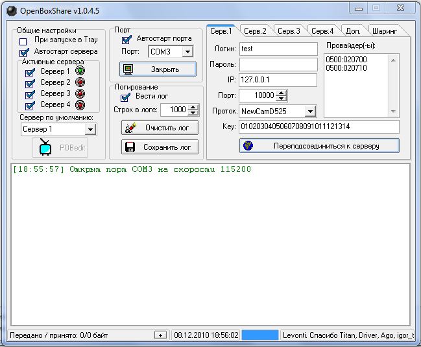Click Передано / принято 0/0 байт status

pos(59,335)
